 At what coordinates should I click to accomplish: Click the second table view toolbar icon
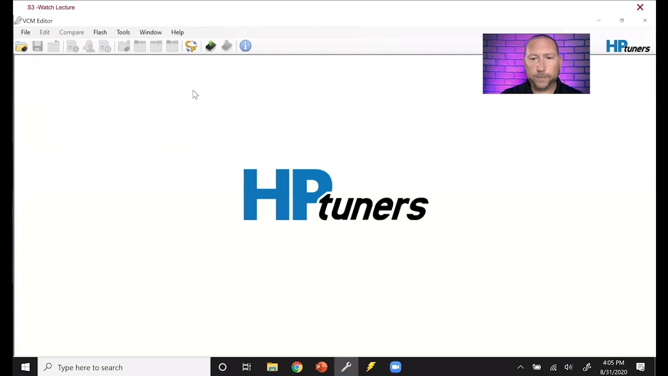point(156,46)
